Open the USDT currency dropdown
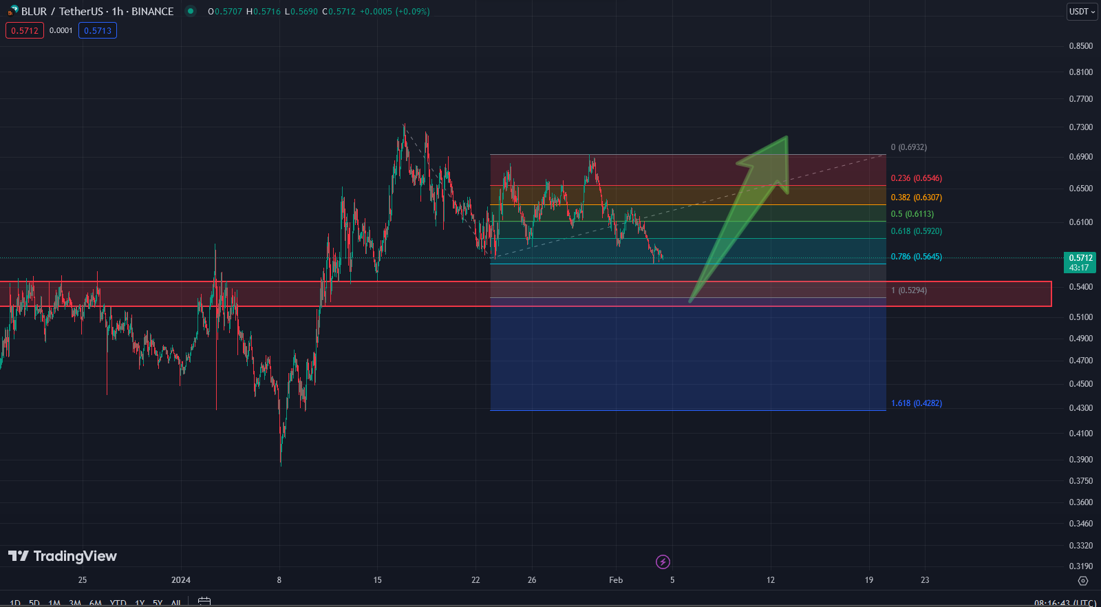The image size is (1101, 607). coord(1082,12)
